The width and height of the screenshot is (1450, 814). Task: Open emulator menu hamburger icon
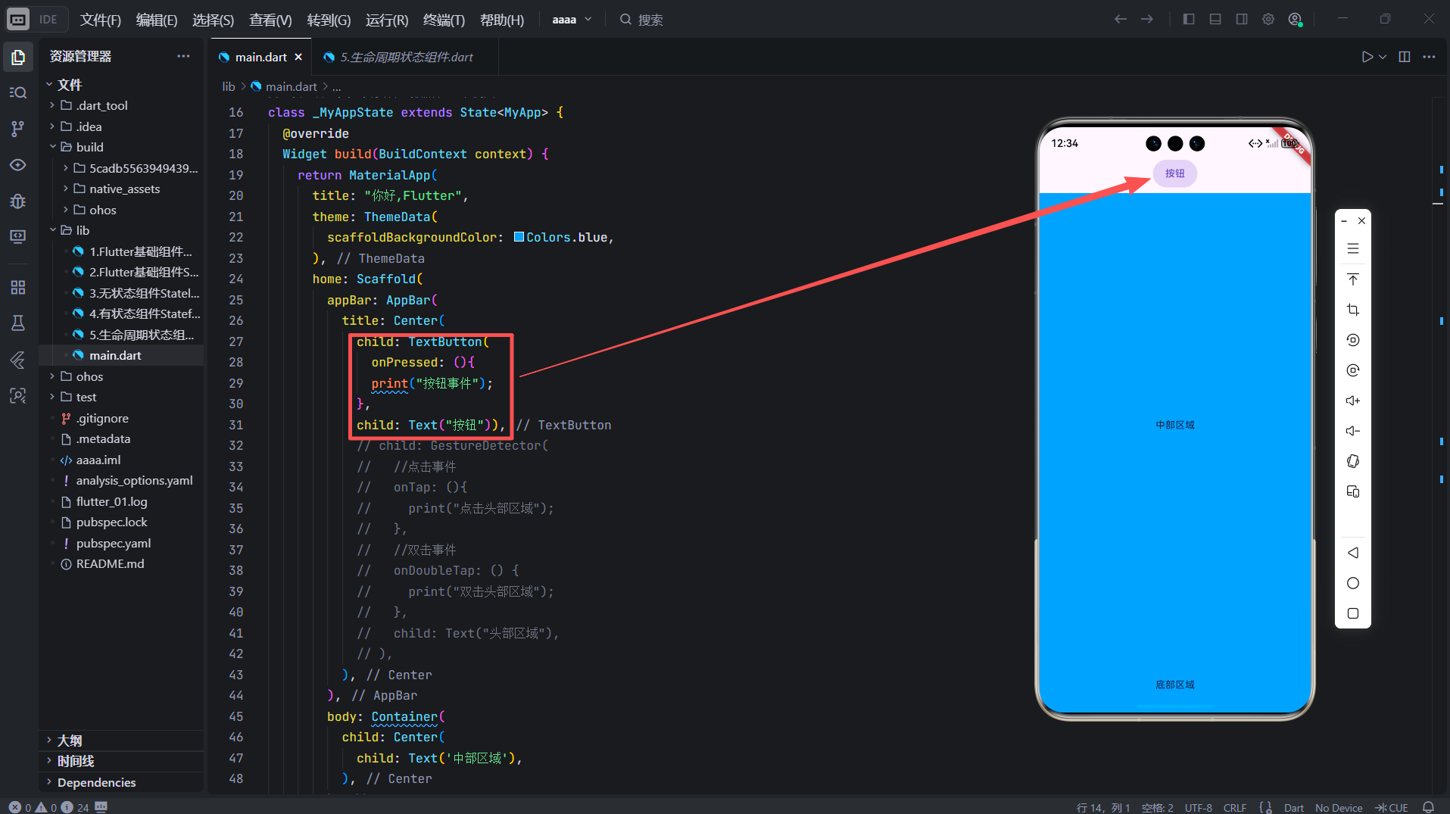click(x=1353, y=248)
